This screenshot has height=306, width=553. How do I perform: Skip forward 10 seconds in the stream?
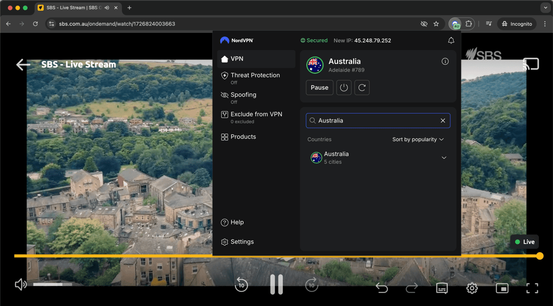[x=312, y=284]
